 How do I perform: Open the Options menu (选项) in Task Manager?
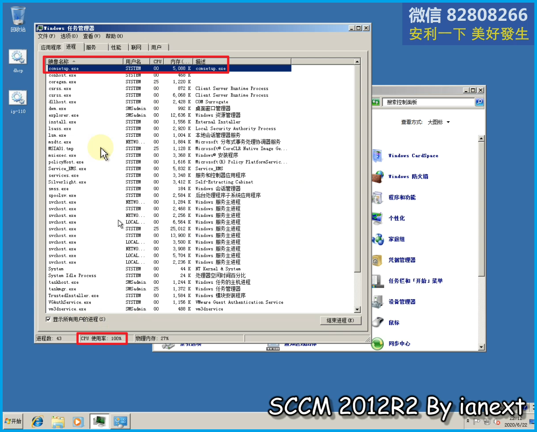click(69, 36)
